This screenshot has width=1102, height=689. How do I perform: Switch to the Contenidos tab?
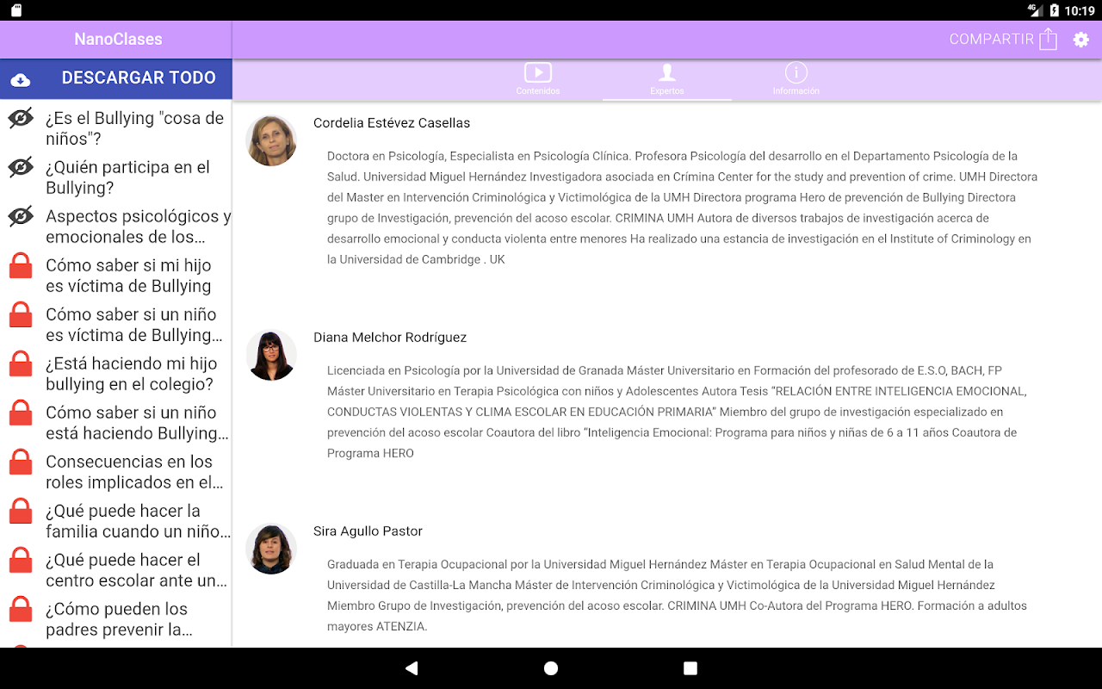[538, 79]
